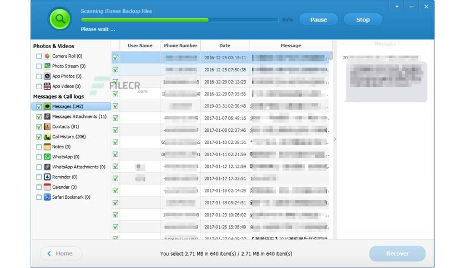Stop the iTunes backup scan

(363, 20)
